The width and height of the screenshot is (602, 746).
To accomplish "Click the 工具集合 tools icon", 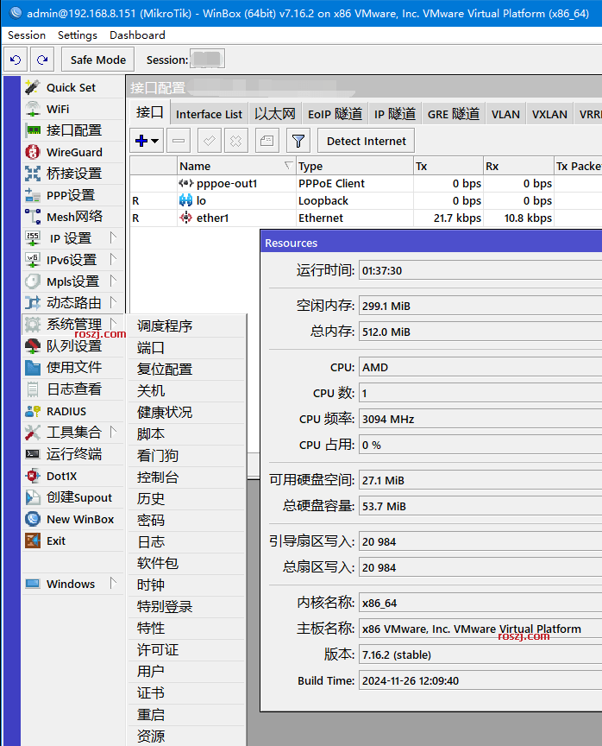I will (32, 433).
